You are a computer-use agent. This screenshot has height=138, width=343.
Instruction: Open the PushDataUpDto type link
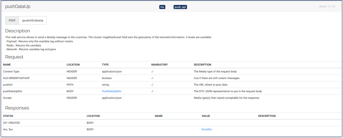tap(111, 91)
